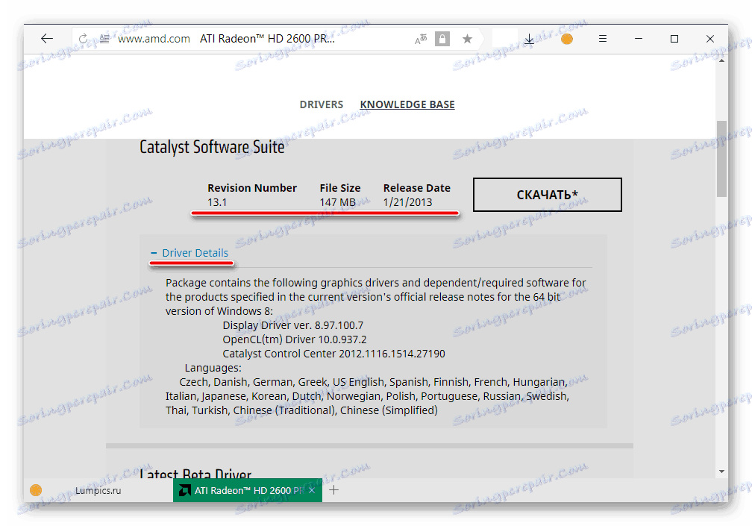Switch to the Lumpics.ru tab
Image resolution: width=752 pixels, height=526 pixels.
tap(97, 490)
